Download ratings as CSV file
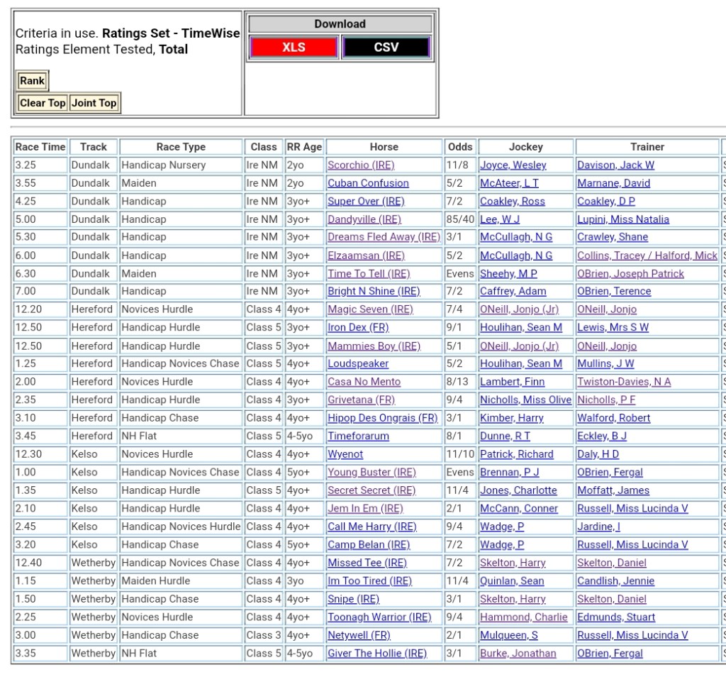 coord(386,48)
